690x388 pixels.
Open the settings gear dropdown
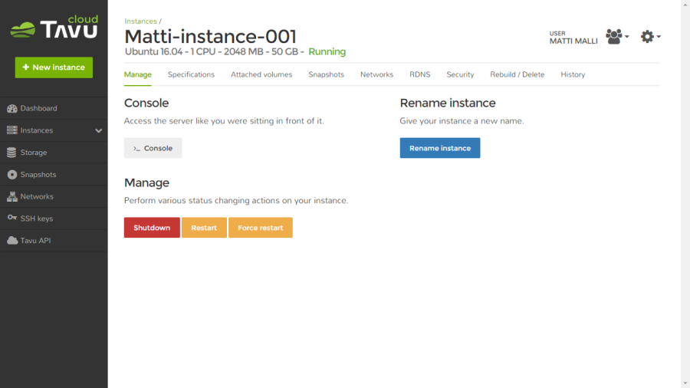pos(650,37)
